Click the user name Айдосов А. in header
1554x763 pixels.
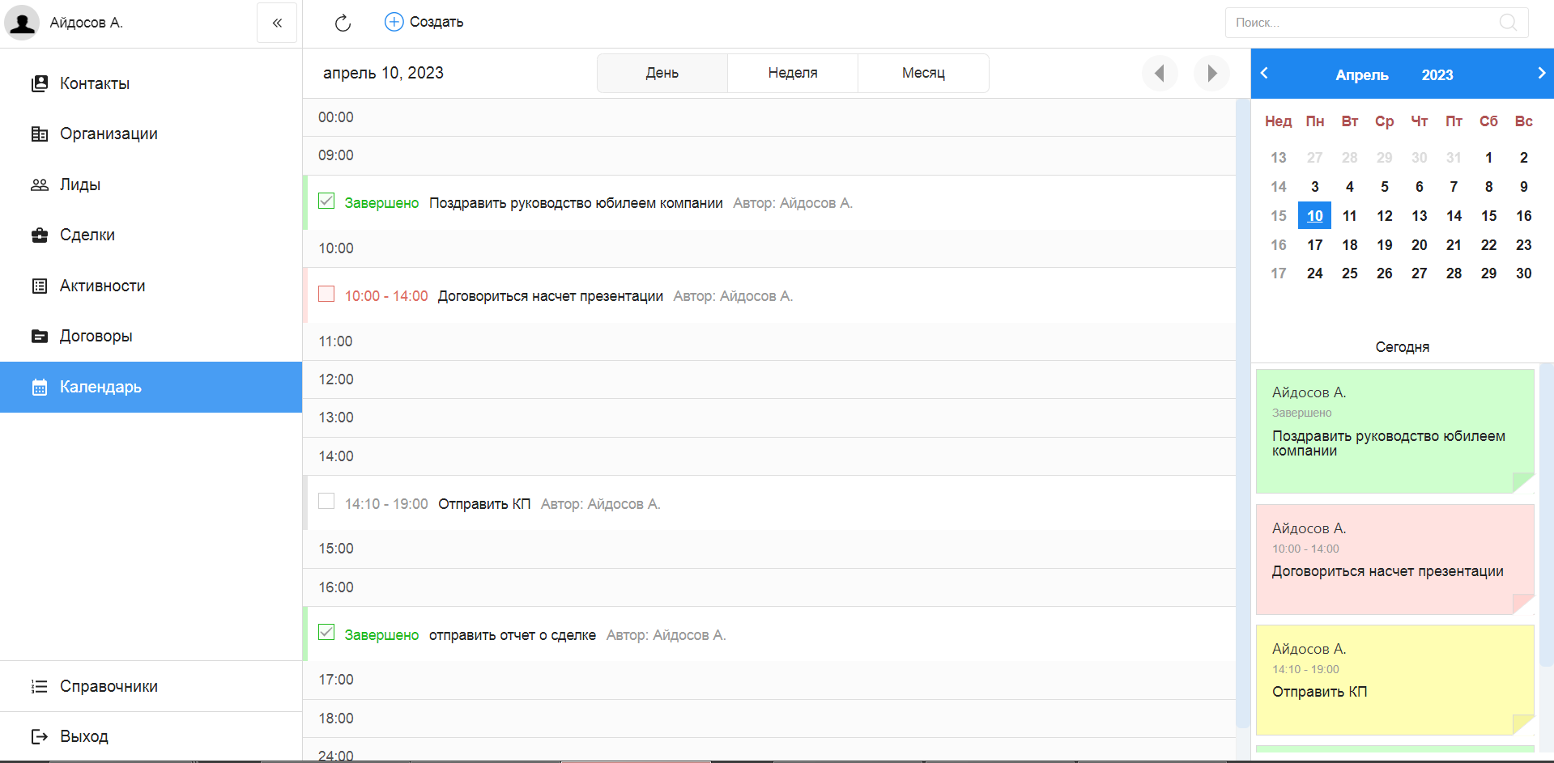[x=86, y=23]
